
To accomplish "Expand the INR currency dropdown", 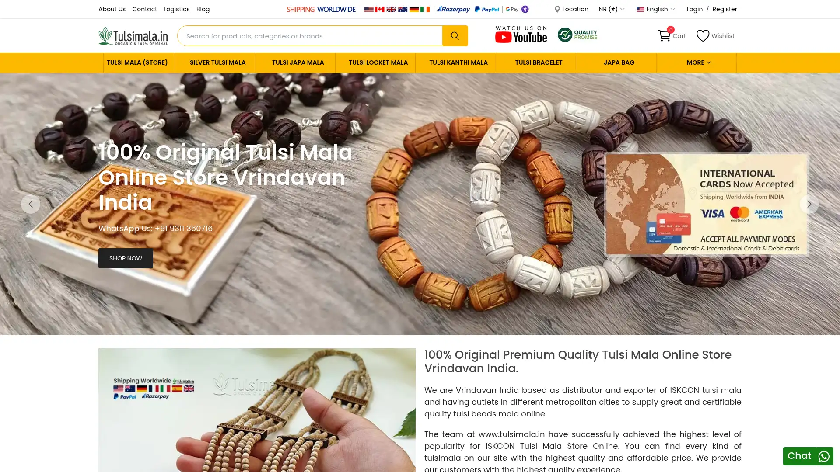I will 611,9.
